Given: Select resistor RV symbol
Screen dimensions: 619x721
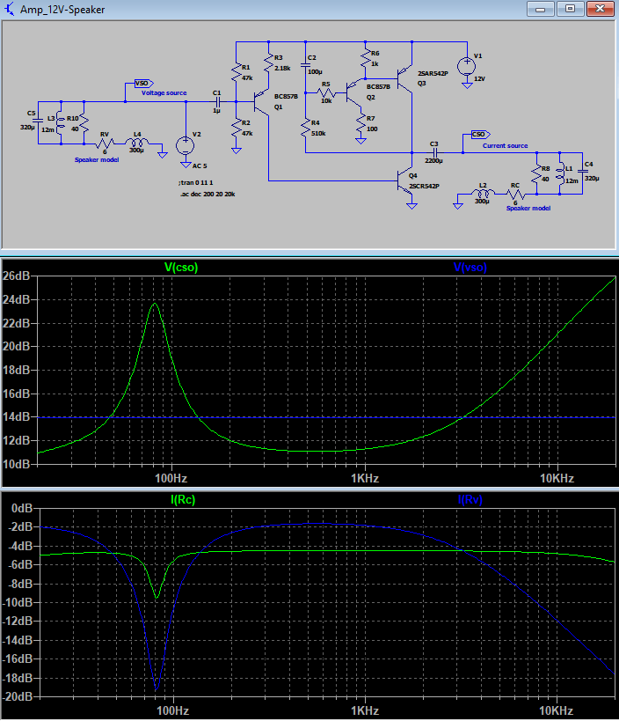Looking at the screenshot, I should click(105, 143).
